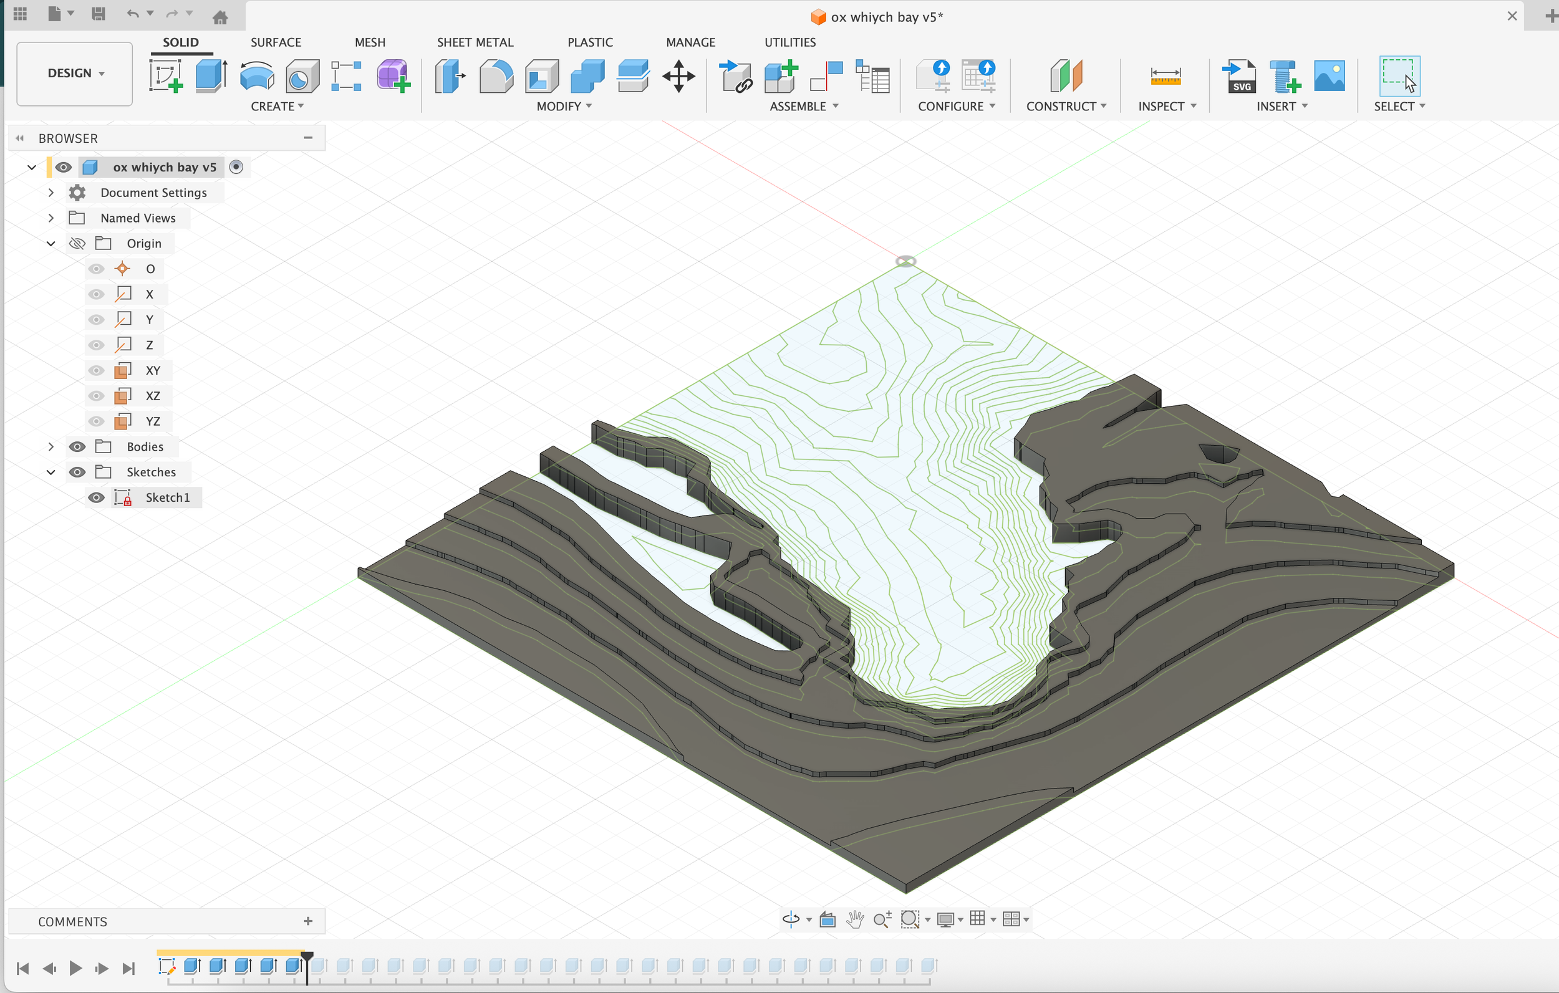Click the Insert SVG icon
The image size is (1559, 993).
1239,76
